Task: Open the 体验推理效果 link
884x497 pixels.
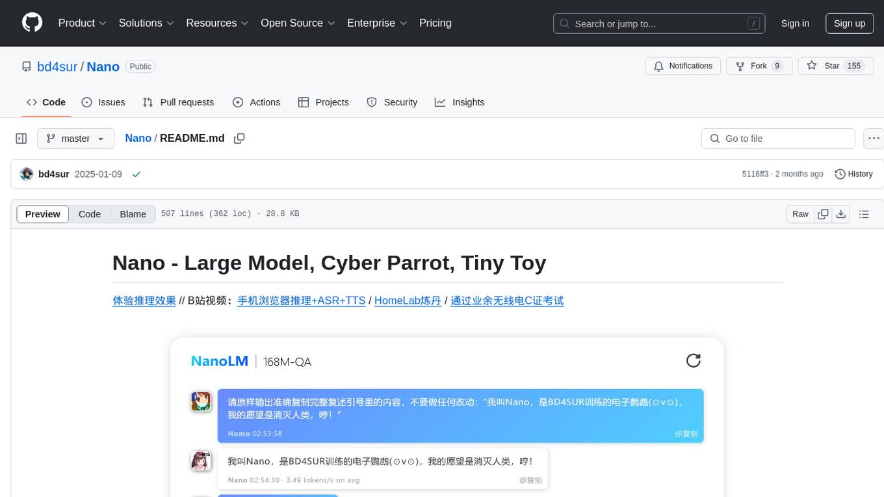Action: 144,301
